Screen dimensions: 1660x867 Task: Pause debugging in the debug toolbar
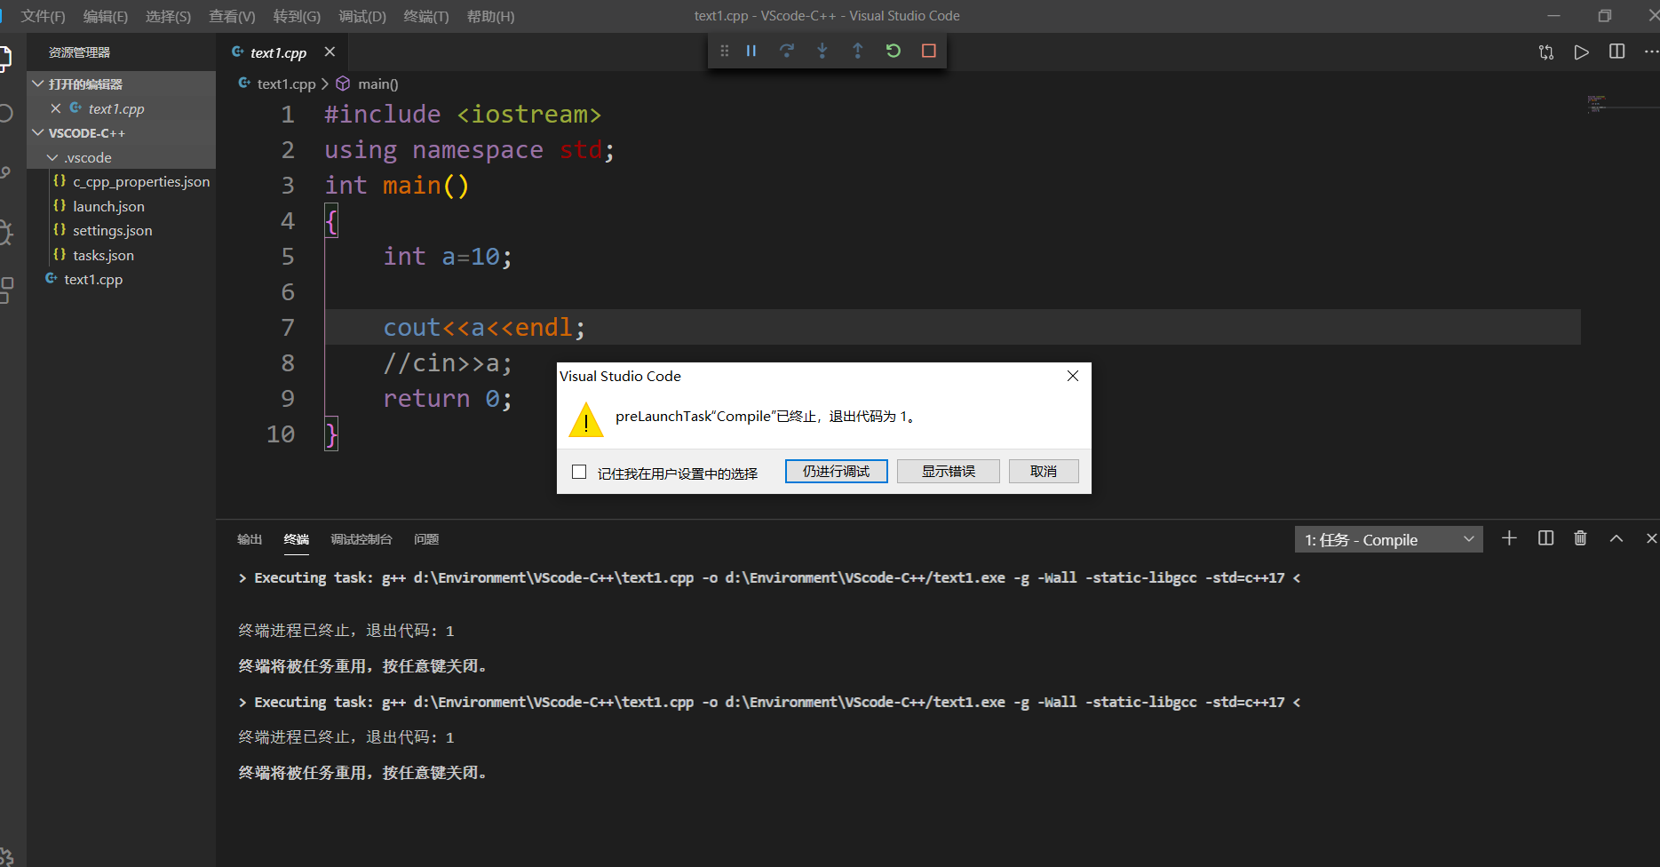click(751, 52)
